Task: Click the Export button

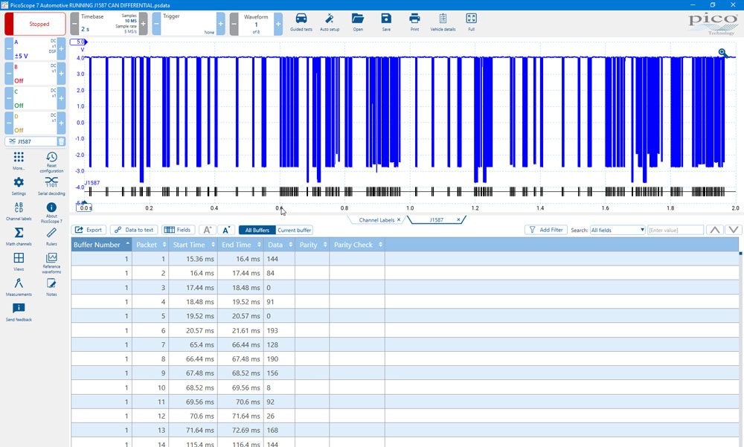Action: [x=89, y=230]
